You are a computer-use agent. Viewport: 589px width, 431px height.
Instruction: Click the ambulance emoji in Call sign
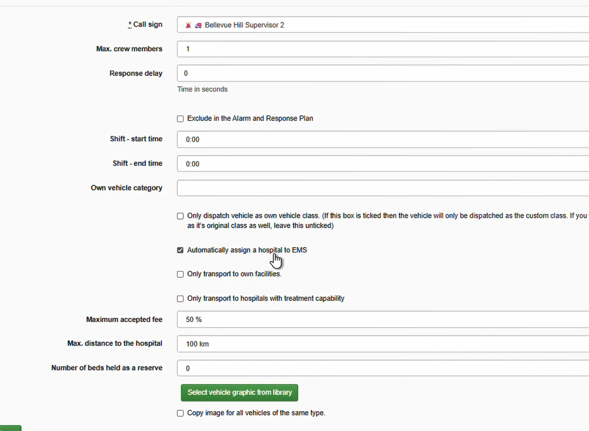(198, 26)
